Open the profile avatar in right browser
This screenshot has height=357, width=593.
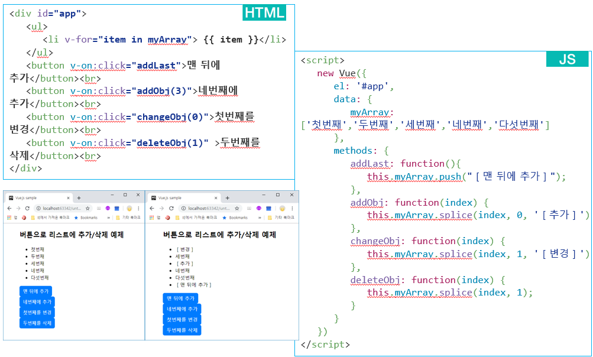pos(282,209)
